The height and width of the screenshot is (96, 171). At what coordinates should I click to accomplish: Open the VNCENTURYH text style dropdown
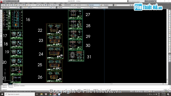point(68,5)
